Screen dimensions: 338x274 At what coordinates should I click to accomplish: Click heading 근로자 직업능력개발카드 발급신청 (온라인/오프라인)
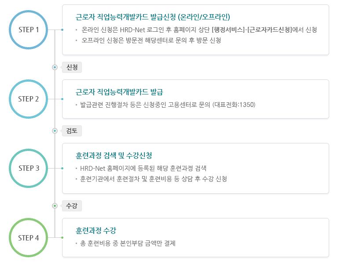point(153,17)
